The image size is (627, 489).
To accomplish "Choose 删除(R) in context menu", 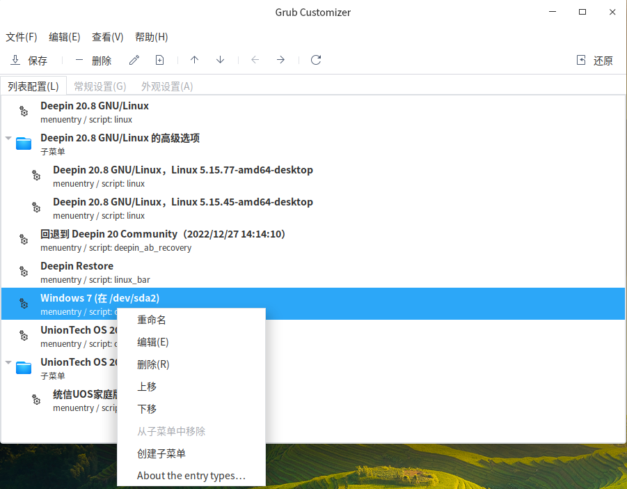I will (x=191, y=364).
